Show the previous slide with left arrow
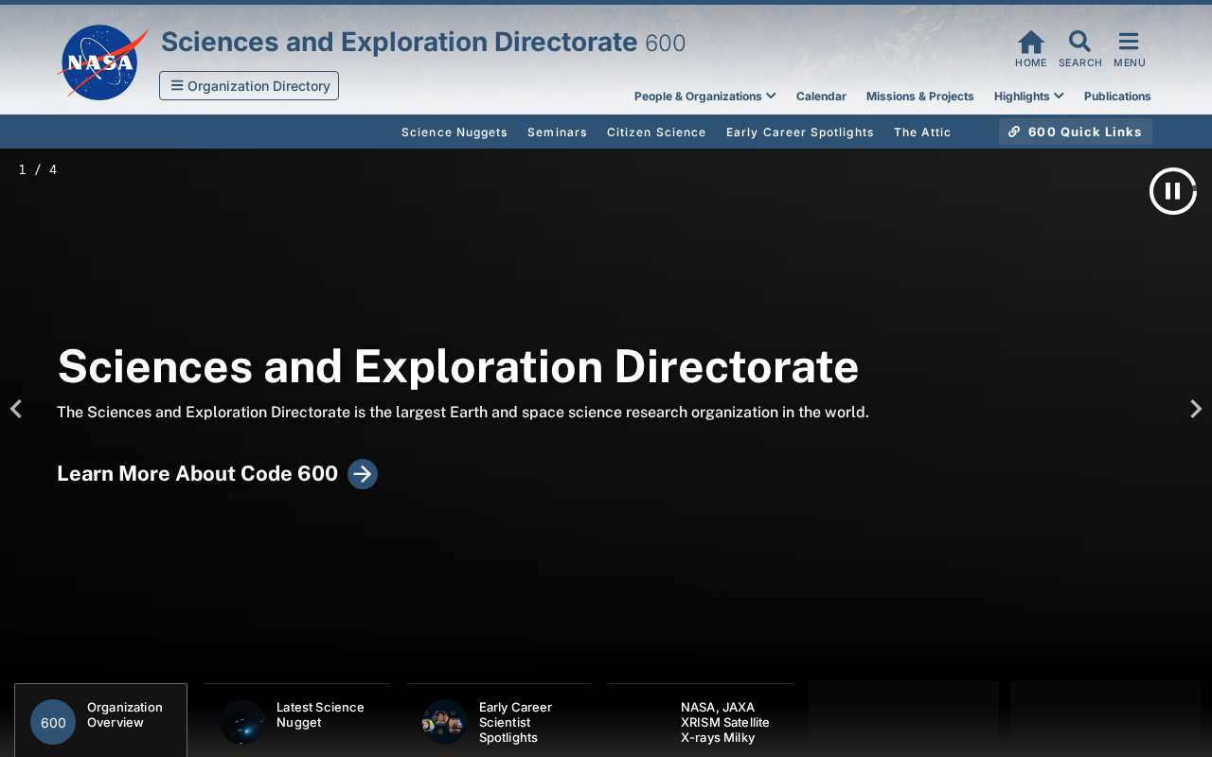The image size is (1212, 757). coord(15,409)
